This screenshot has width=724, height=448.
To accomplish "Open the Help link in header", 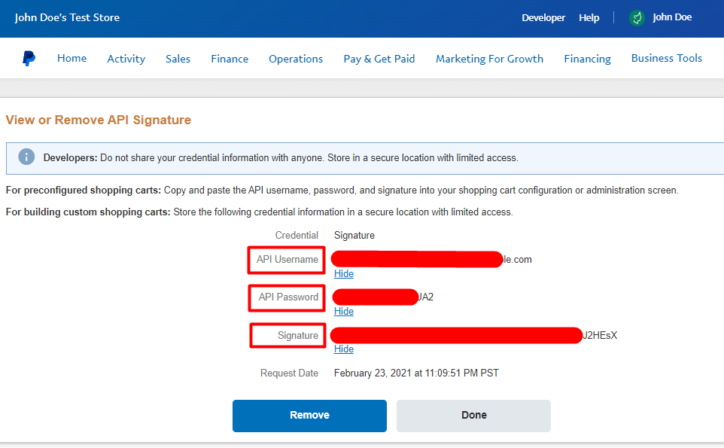I will [x=589, y=17].
